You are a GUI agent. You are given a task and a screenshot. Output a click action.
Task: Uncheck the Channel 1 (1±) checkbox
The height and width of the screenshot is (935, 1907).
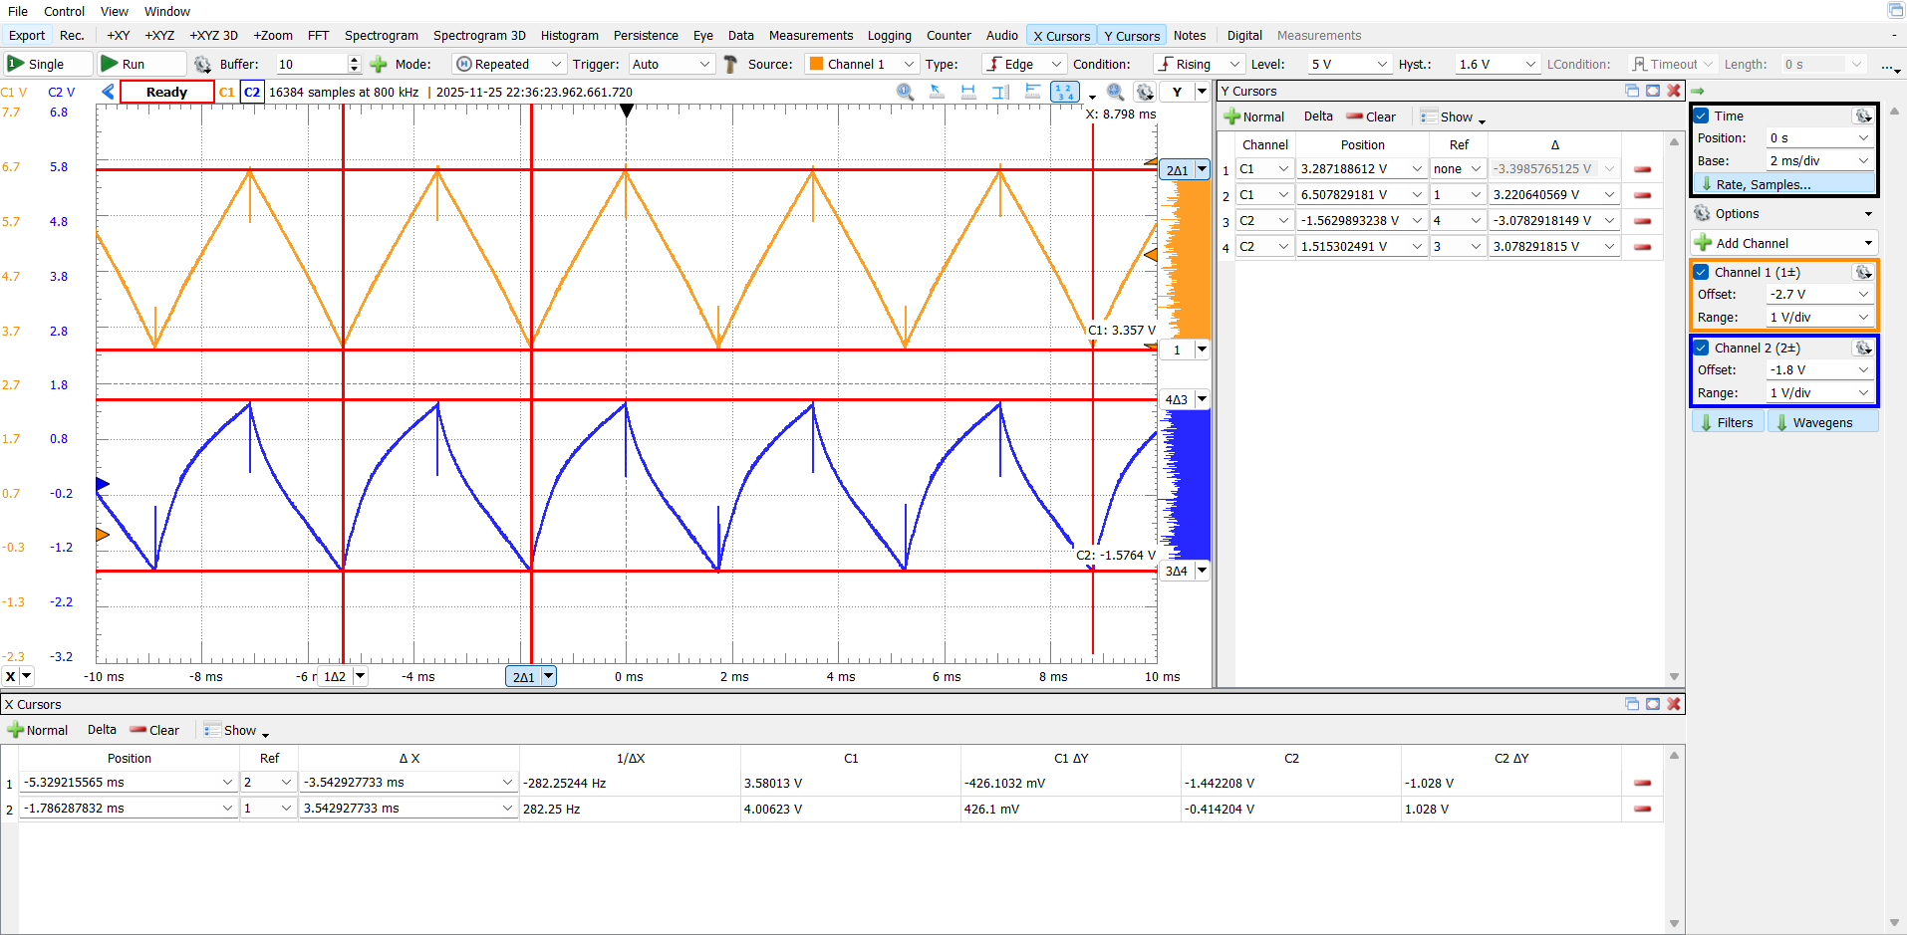click(1702, 272)
